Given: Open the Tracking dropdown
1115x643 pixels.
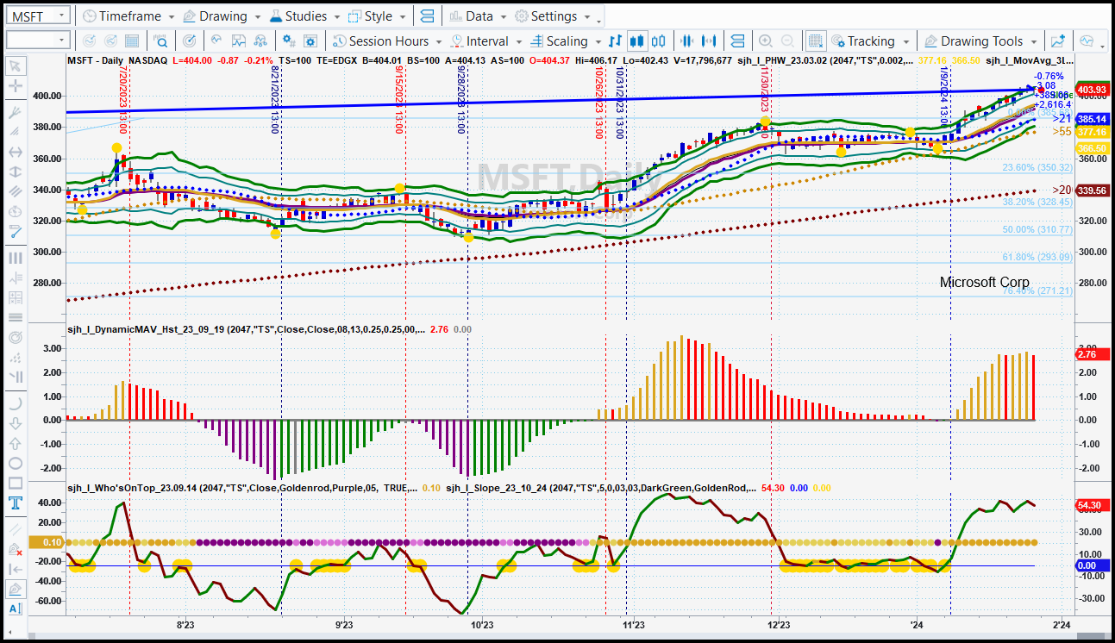Looking at the screenshot, I should tap(870, 41).
